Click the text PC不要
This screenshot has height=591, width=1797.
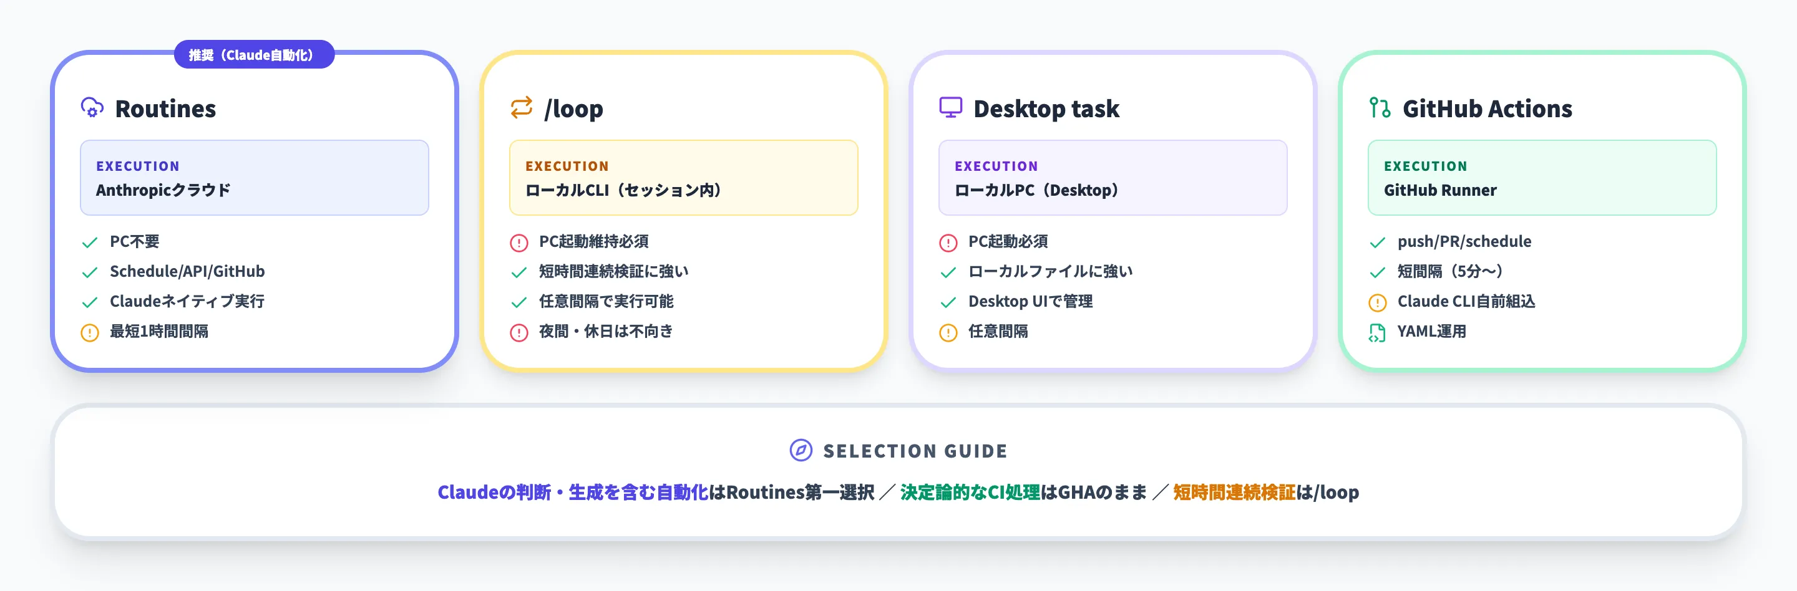[x=135, y=242]
